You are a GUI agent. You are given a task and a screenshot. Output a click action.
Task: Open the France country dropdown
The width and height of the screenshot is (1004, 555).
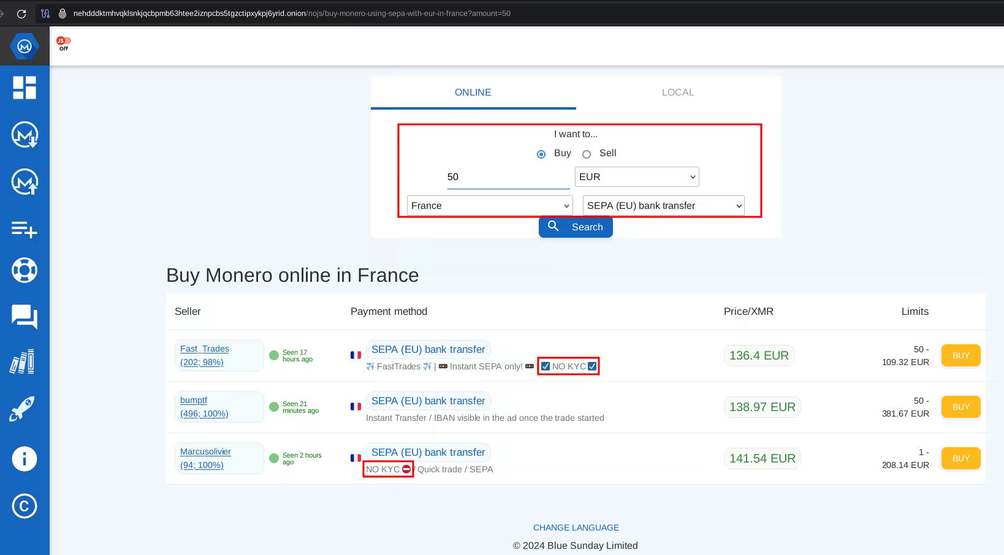490,205
